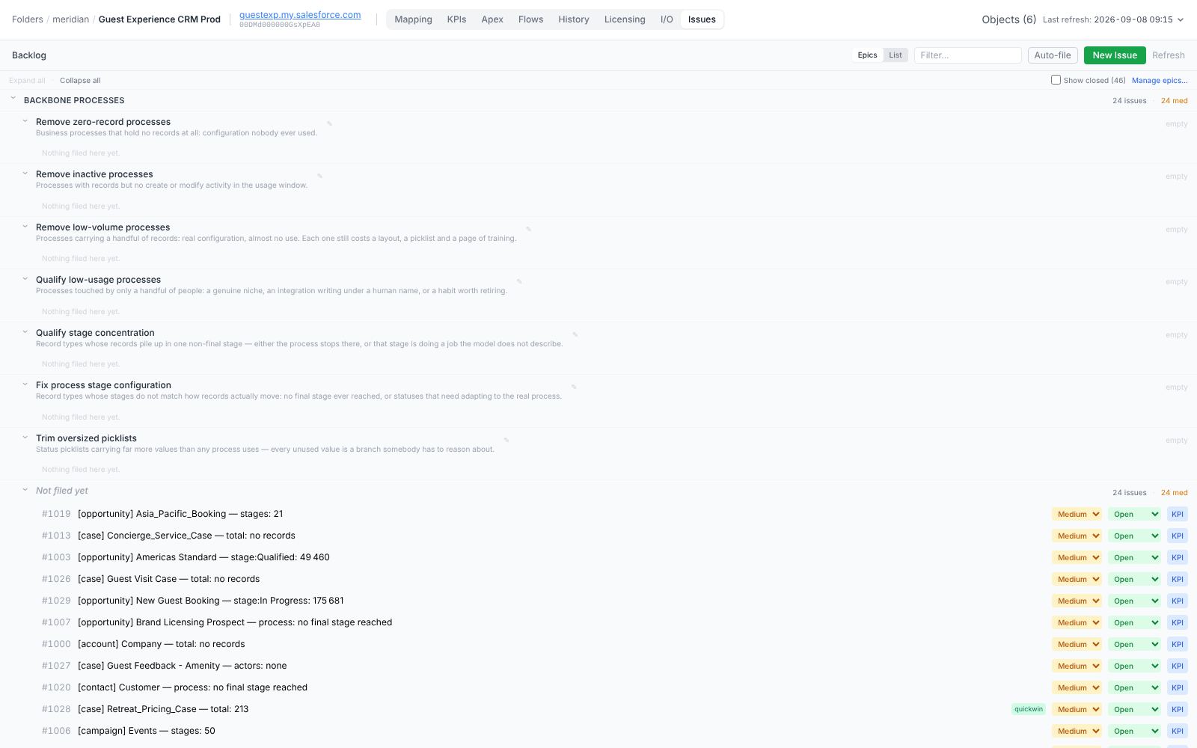Open the KPIs tab

pyautogui.click(x=456, y=19)
